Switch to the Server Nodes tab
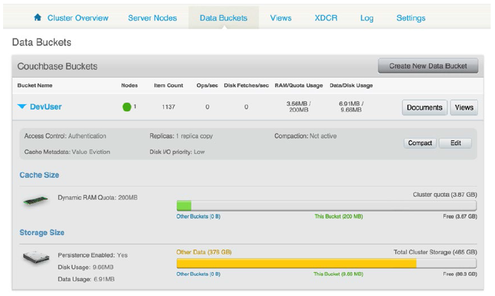 point(153,18)
